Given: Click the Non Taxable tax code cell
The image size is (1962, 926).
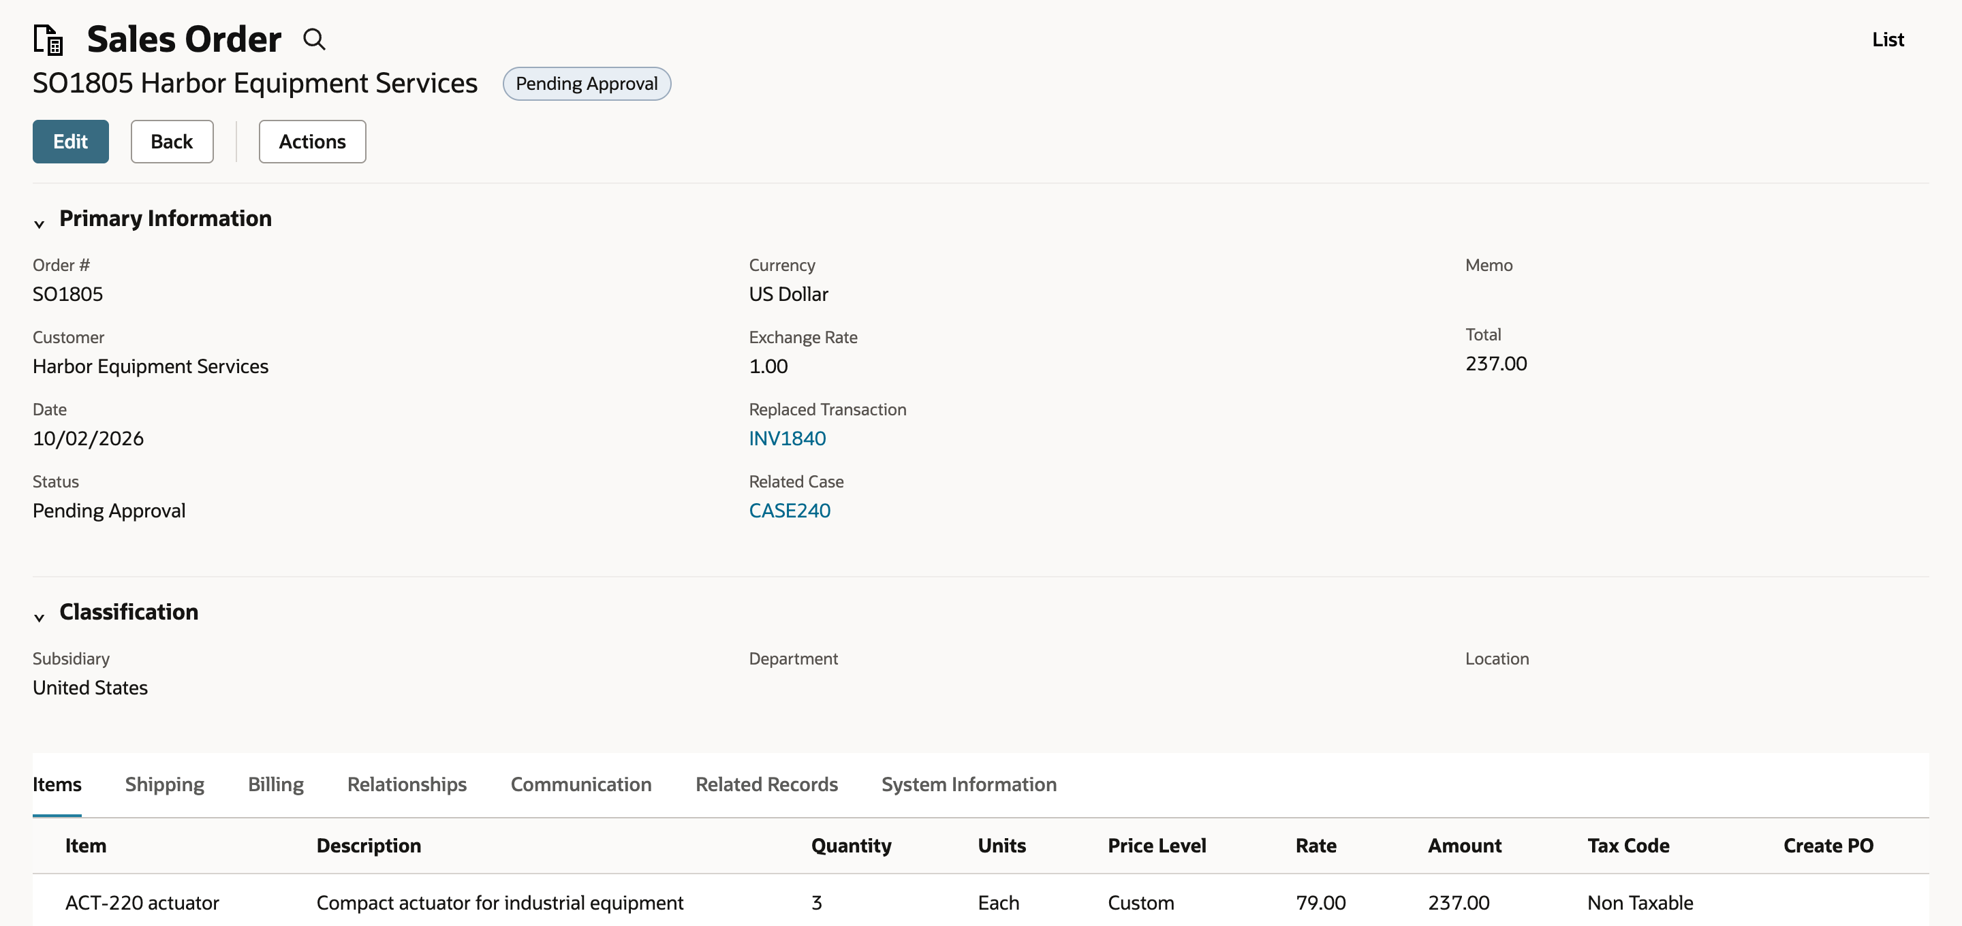Looking at the screenshot, I should click(x=1640, y=903).
